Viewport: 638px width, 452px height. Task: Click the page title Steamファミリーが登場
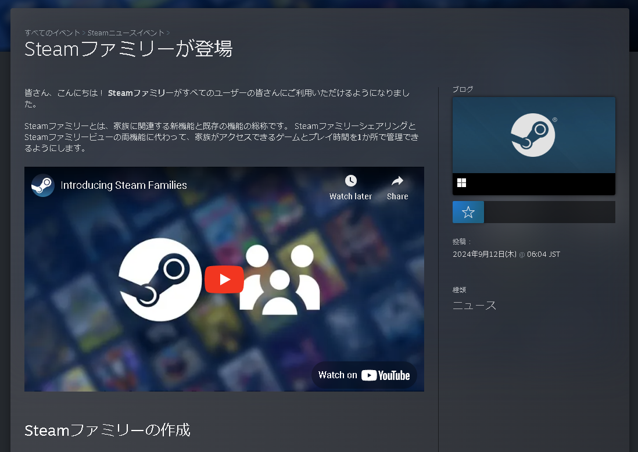coord(127,49)
